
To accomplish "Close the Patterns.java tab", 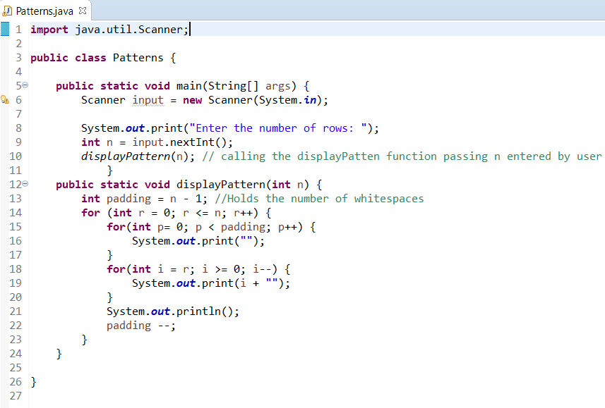I will tap(83, 11).
